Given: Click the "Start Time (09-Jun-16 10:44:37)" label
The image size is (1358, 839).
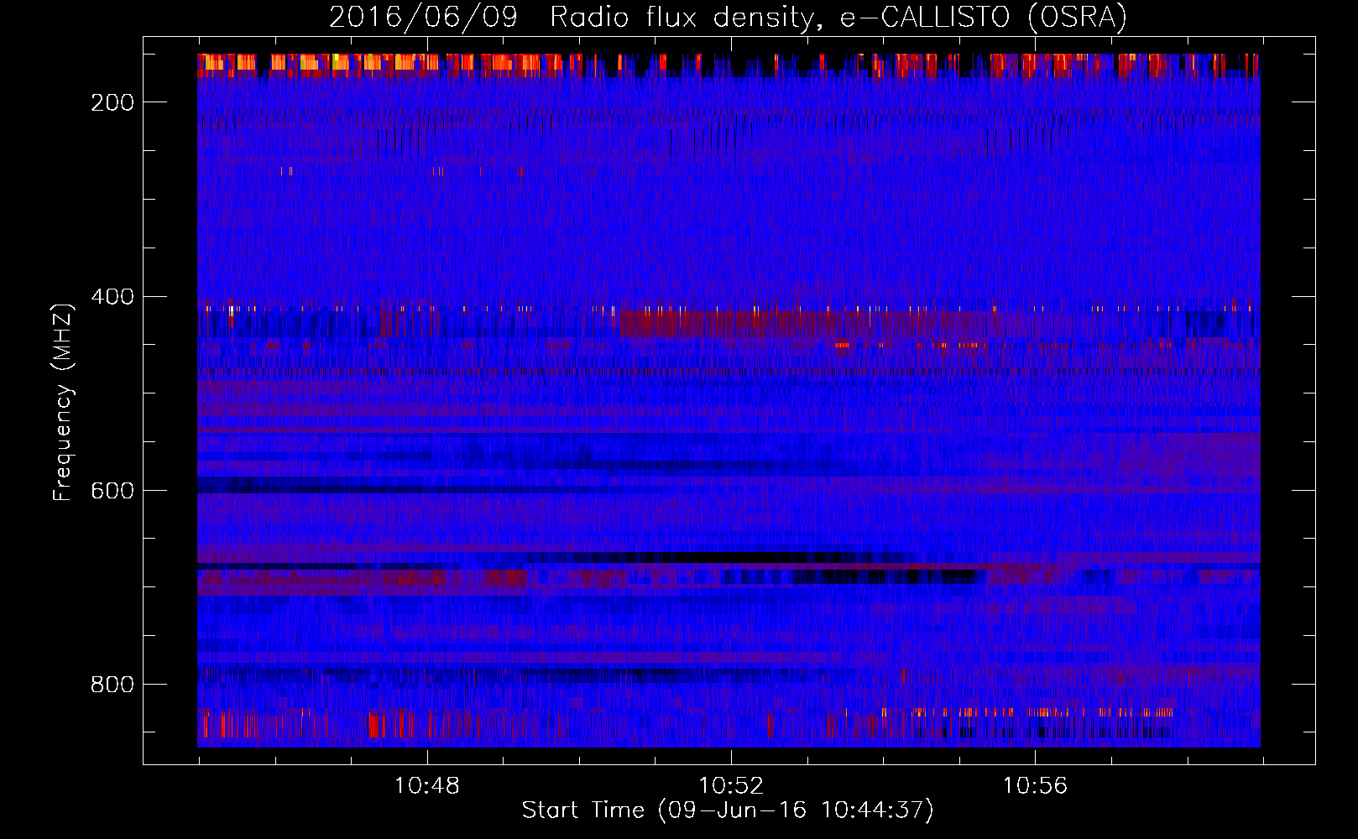Looking at the screenshot, I should (728, 810).
